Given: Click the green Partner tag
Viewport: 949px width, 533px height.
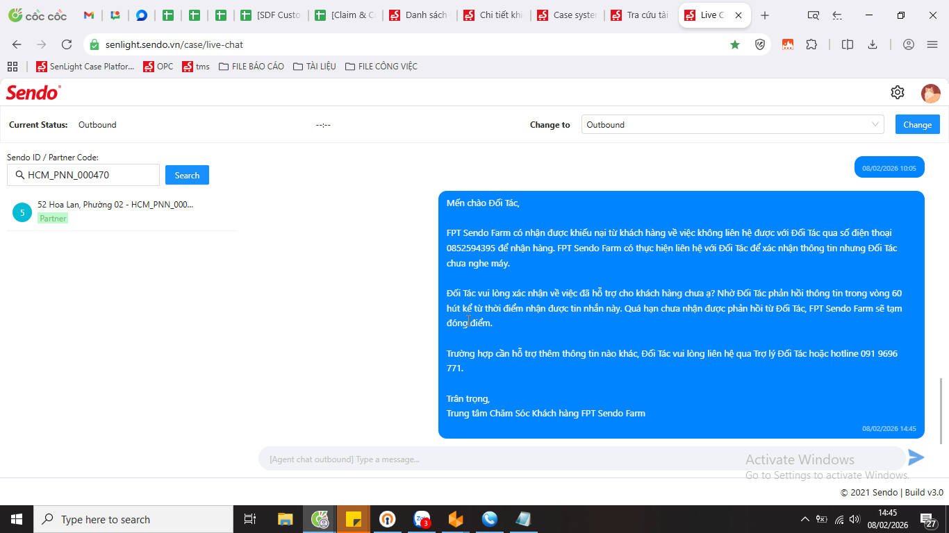Looking at the screenshot, I should point(53,219).
